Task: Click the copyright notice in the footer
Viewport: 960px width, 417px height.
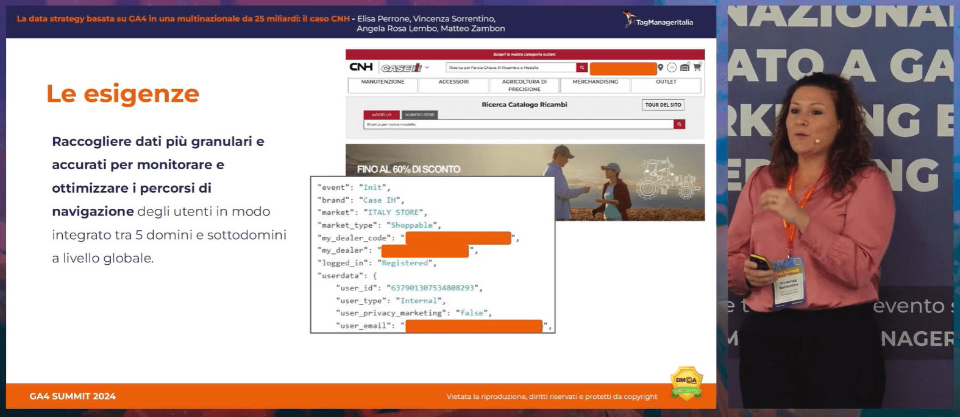Action: pos(552,397)
